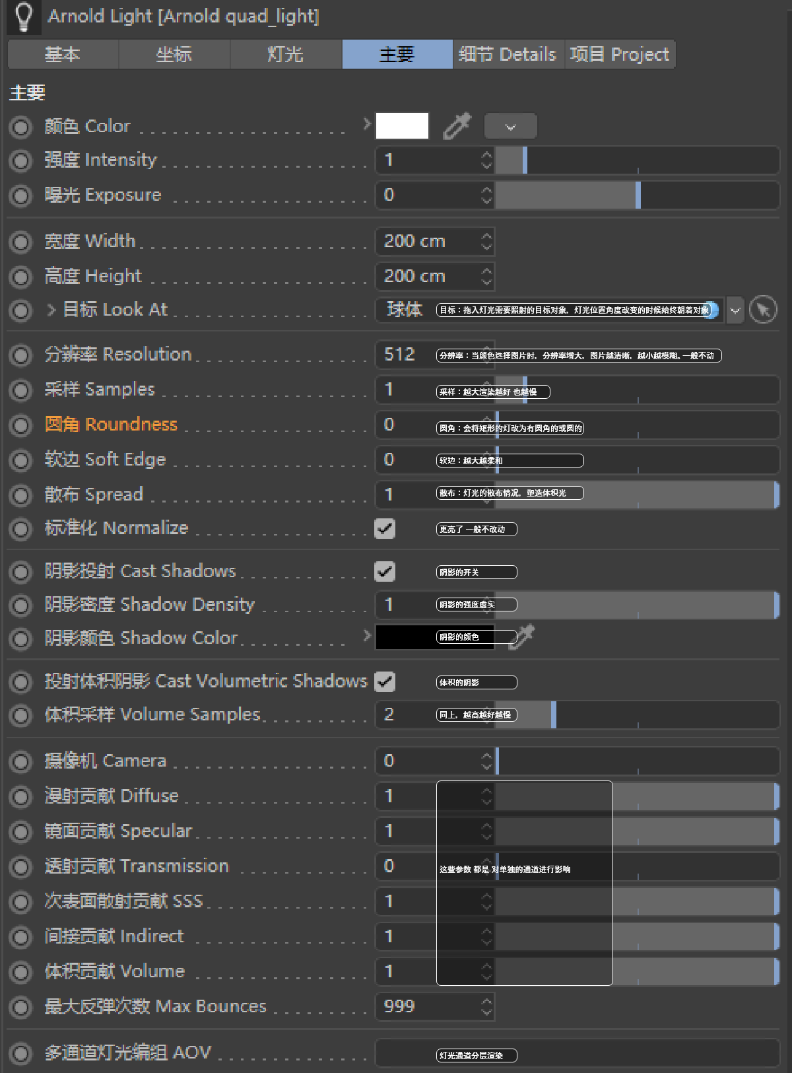Click the Exposure value field

pyautogui.click(x=435, y=195)
